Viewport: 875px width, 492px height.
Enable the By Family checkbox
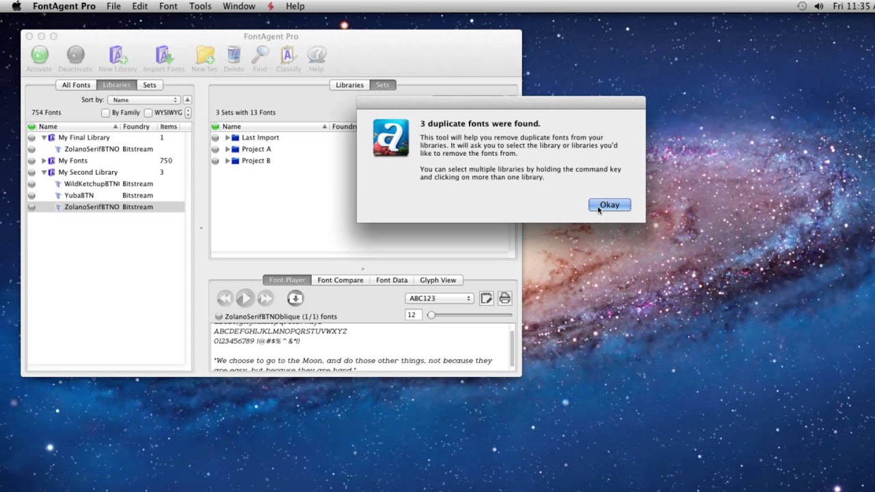point(105,113)
